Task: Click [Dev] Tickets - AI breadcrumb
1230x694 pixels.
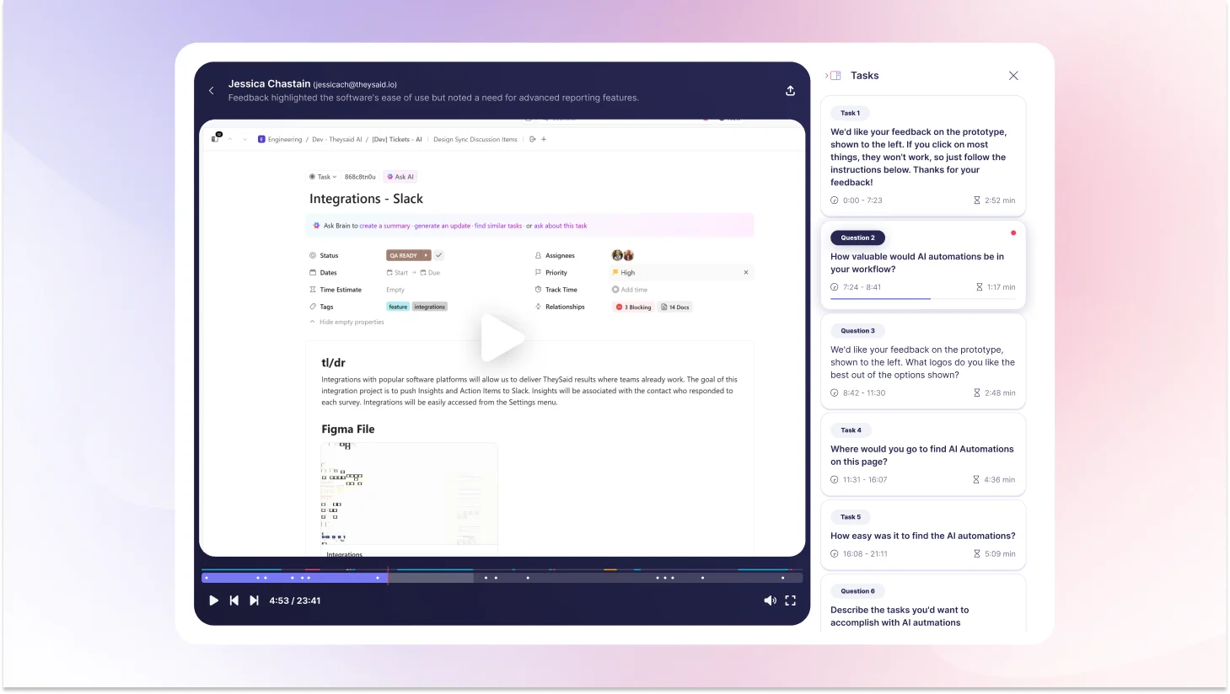Action: pos(397,140)
